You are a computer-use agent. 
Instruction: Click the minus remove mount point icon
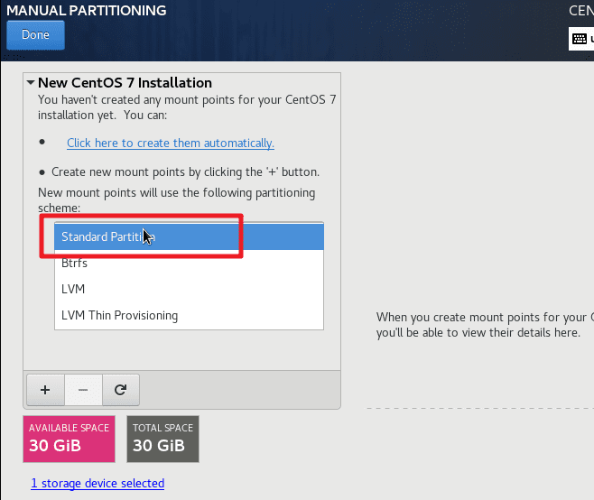(83, 390)
